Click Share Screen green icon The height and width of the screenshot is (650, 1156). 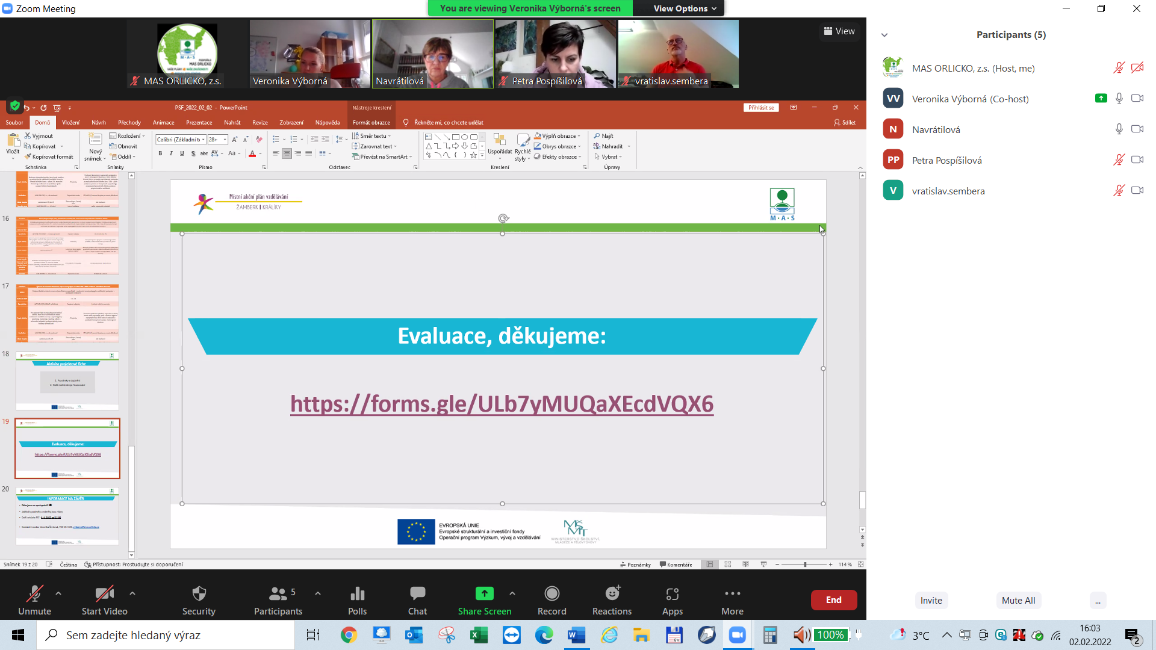tap(484, 594)
